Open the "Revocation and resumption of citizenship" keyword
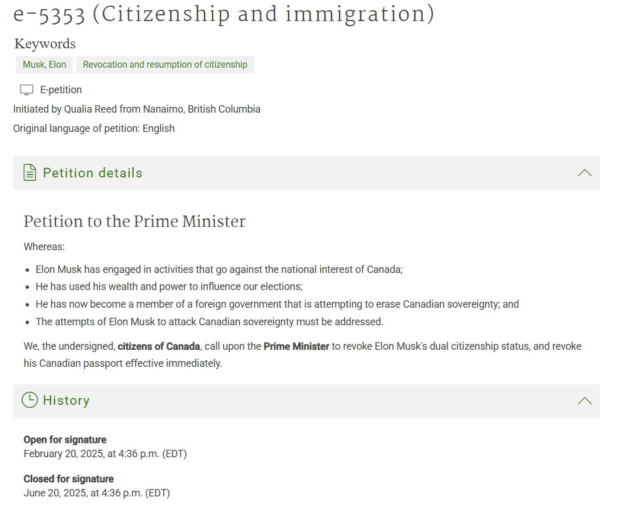This screenshot has width=636, height=526. [x=165, y=65]
